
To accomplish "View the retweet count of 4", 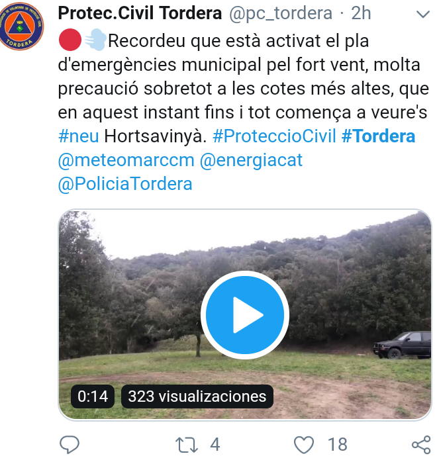I will click(x=215, y=445).
